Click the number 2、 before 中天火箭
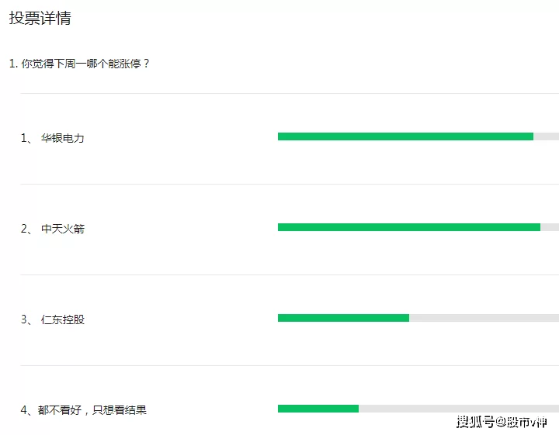Viewport: 559px width, 435px height. coord(26,229)
